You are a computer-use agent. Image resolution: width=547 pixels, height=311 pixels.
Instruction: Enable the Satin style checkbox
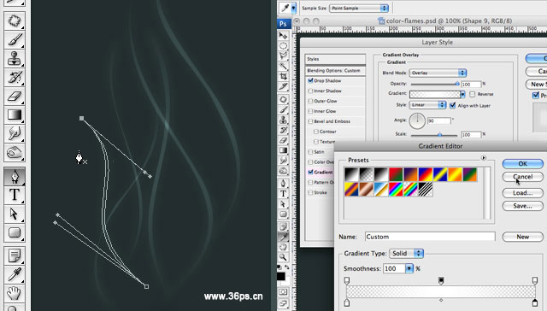(x=310, y=152)
